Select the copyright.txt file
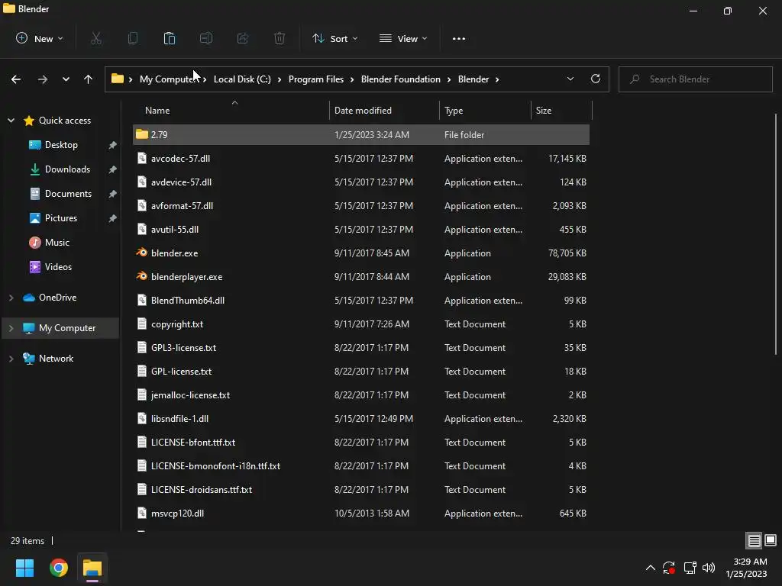 [x=361, y=324]
